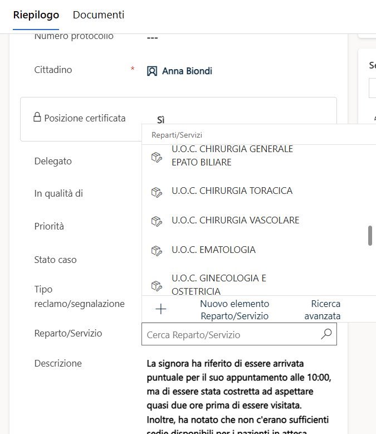Pick U.O.C. CHIRURGIA VASCOLARE entry
The image size is (376, 434).
(235, 221)
